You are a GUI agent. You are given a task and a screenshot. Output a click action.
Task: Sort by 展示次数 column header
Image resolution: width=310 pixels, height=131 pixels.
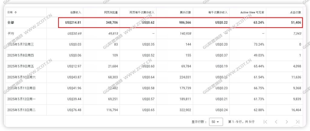point(186,12)
